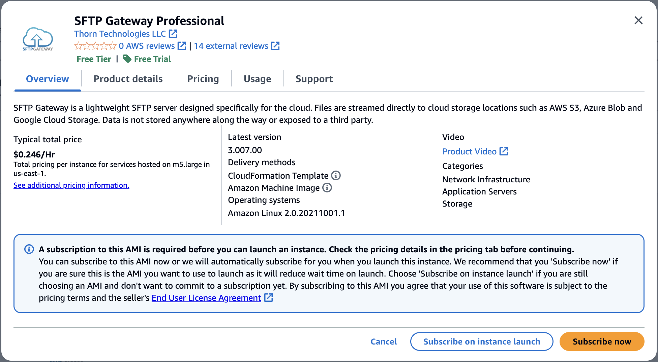Click the SFTP Gateway cloud logo
Image resolution: width=658 pixels, height=362 pixels.
coord(38,39)
